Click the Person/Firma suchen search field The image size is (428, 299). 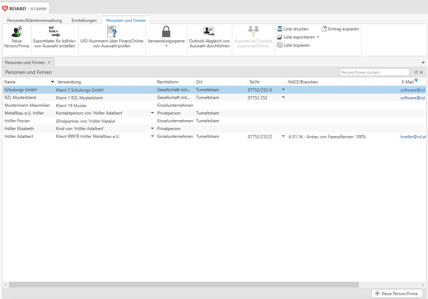click(x=374, y=72)
